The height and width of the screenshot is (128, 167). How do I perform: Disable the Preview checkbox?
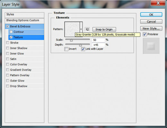click(145, 34)
